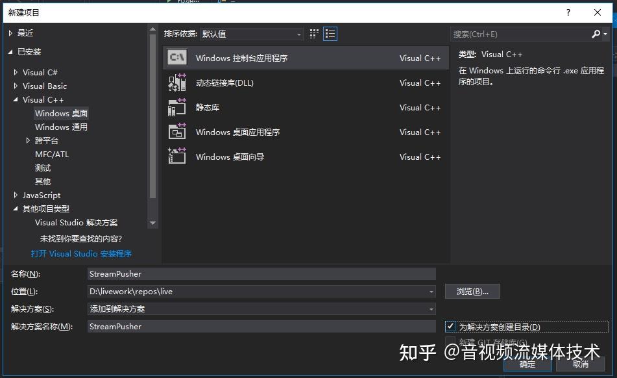Open Visual Studio 安装程序 link

tap(81, 253)
